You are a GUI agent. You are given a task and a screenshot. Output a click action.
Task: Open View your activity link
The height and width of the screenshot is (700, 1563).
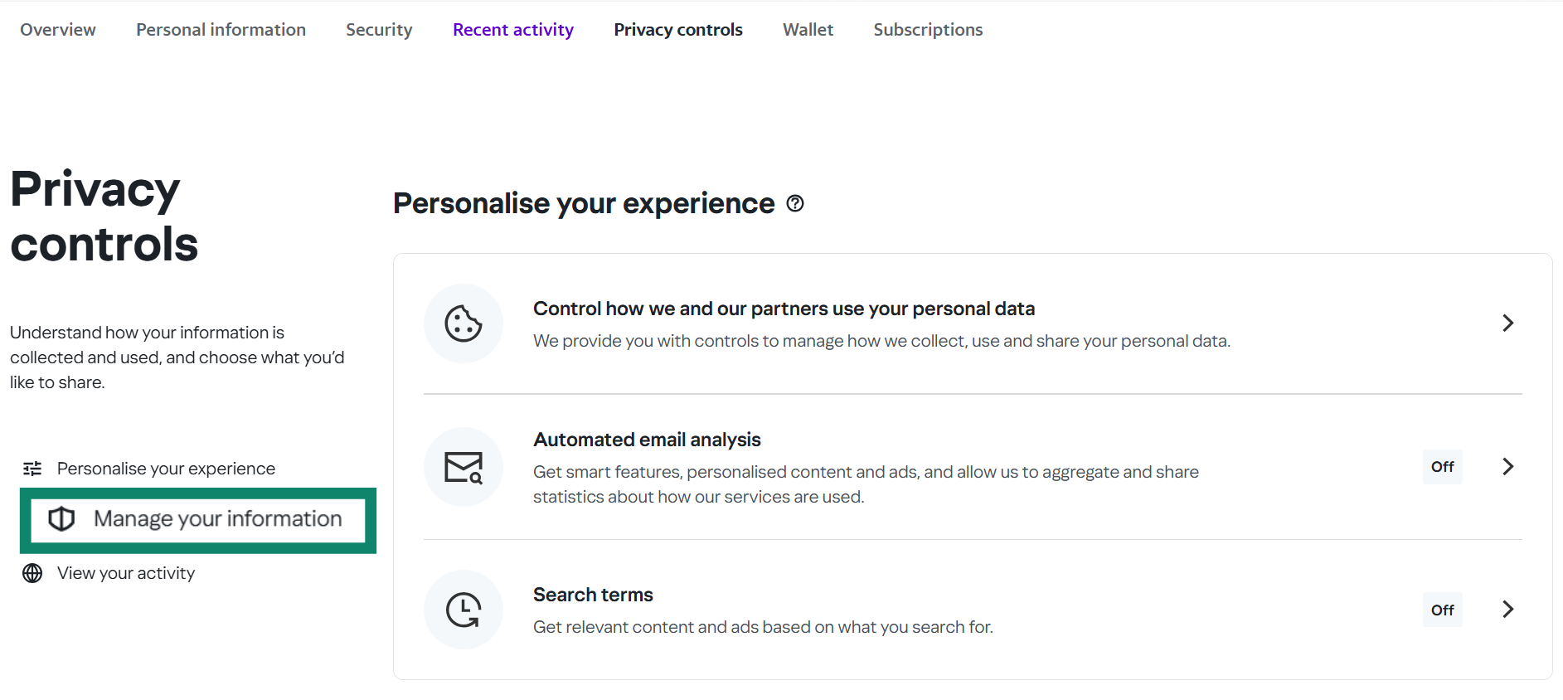[x=125, y=572]
